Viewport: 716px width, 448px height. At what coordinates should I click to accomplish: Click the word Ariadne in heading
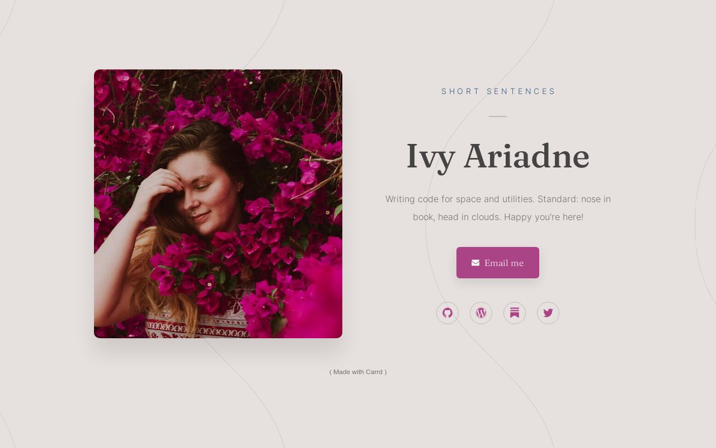(x=526, y=156)
